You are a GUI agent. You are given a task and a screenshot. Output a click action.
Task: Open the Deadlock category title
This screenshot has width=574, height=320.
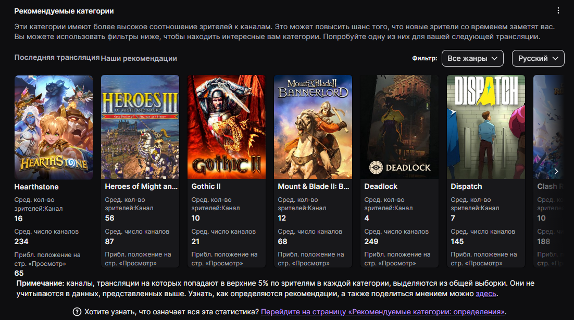381,186
